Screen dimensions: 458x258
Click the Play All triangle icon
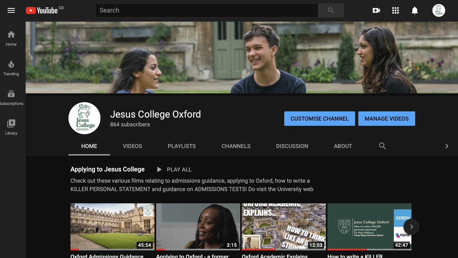[160, 169]
